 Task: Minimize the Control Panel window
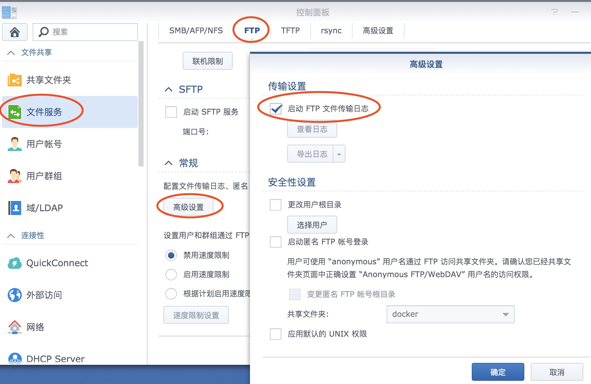(575, 12)
